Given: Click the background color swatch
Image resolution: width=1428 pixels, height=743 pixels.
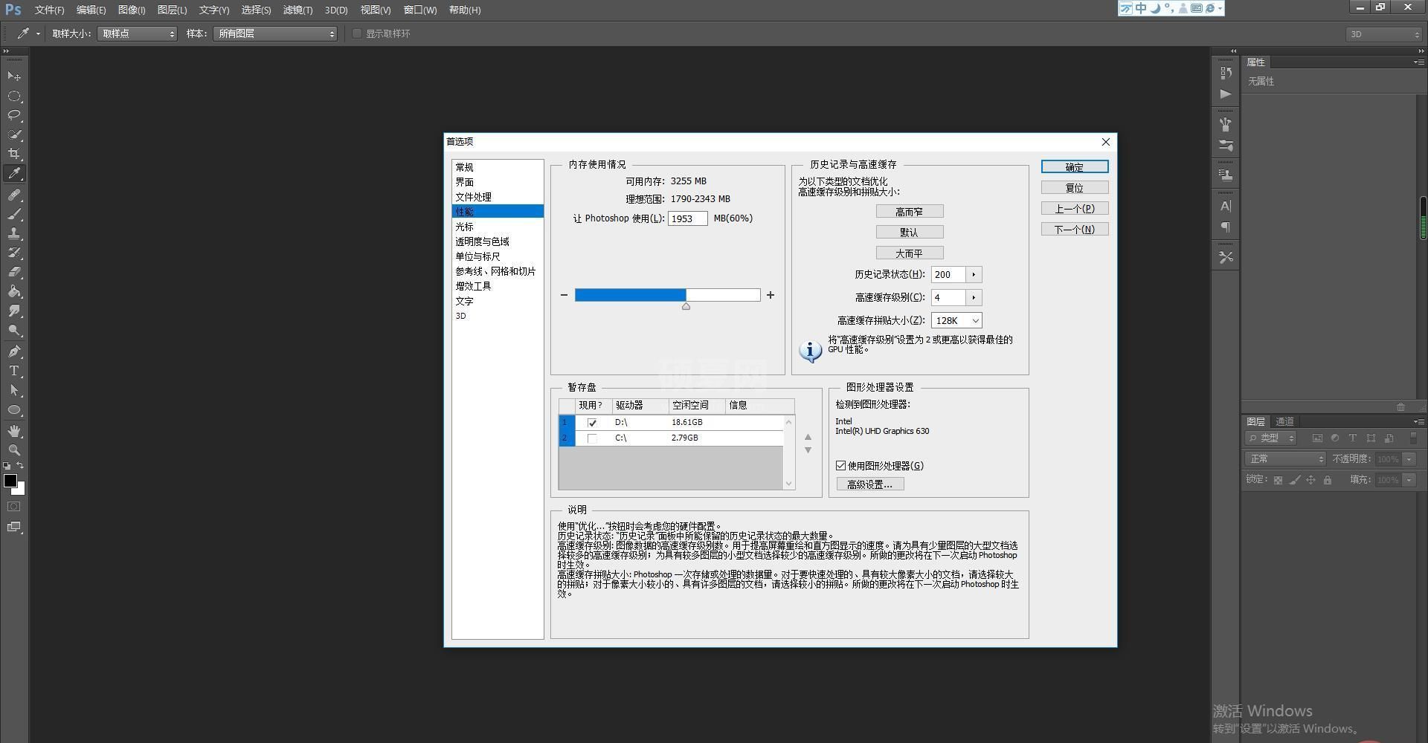Looking at the screenshot, I should pos(20,490).
